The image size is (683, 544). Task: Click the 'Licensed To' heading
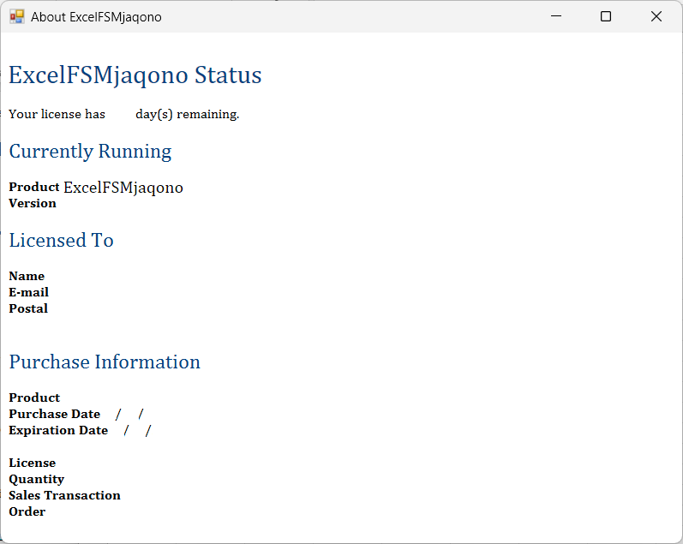point(62,241)
